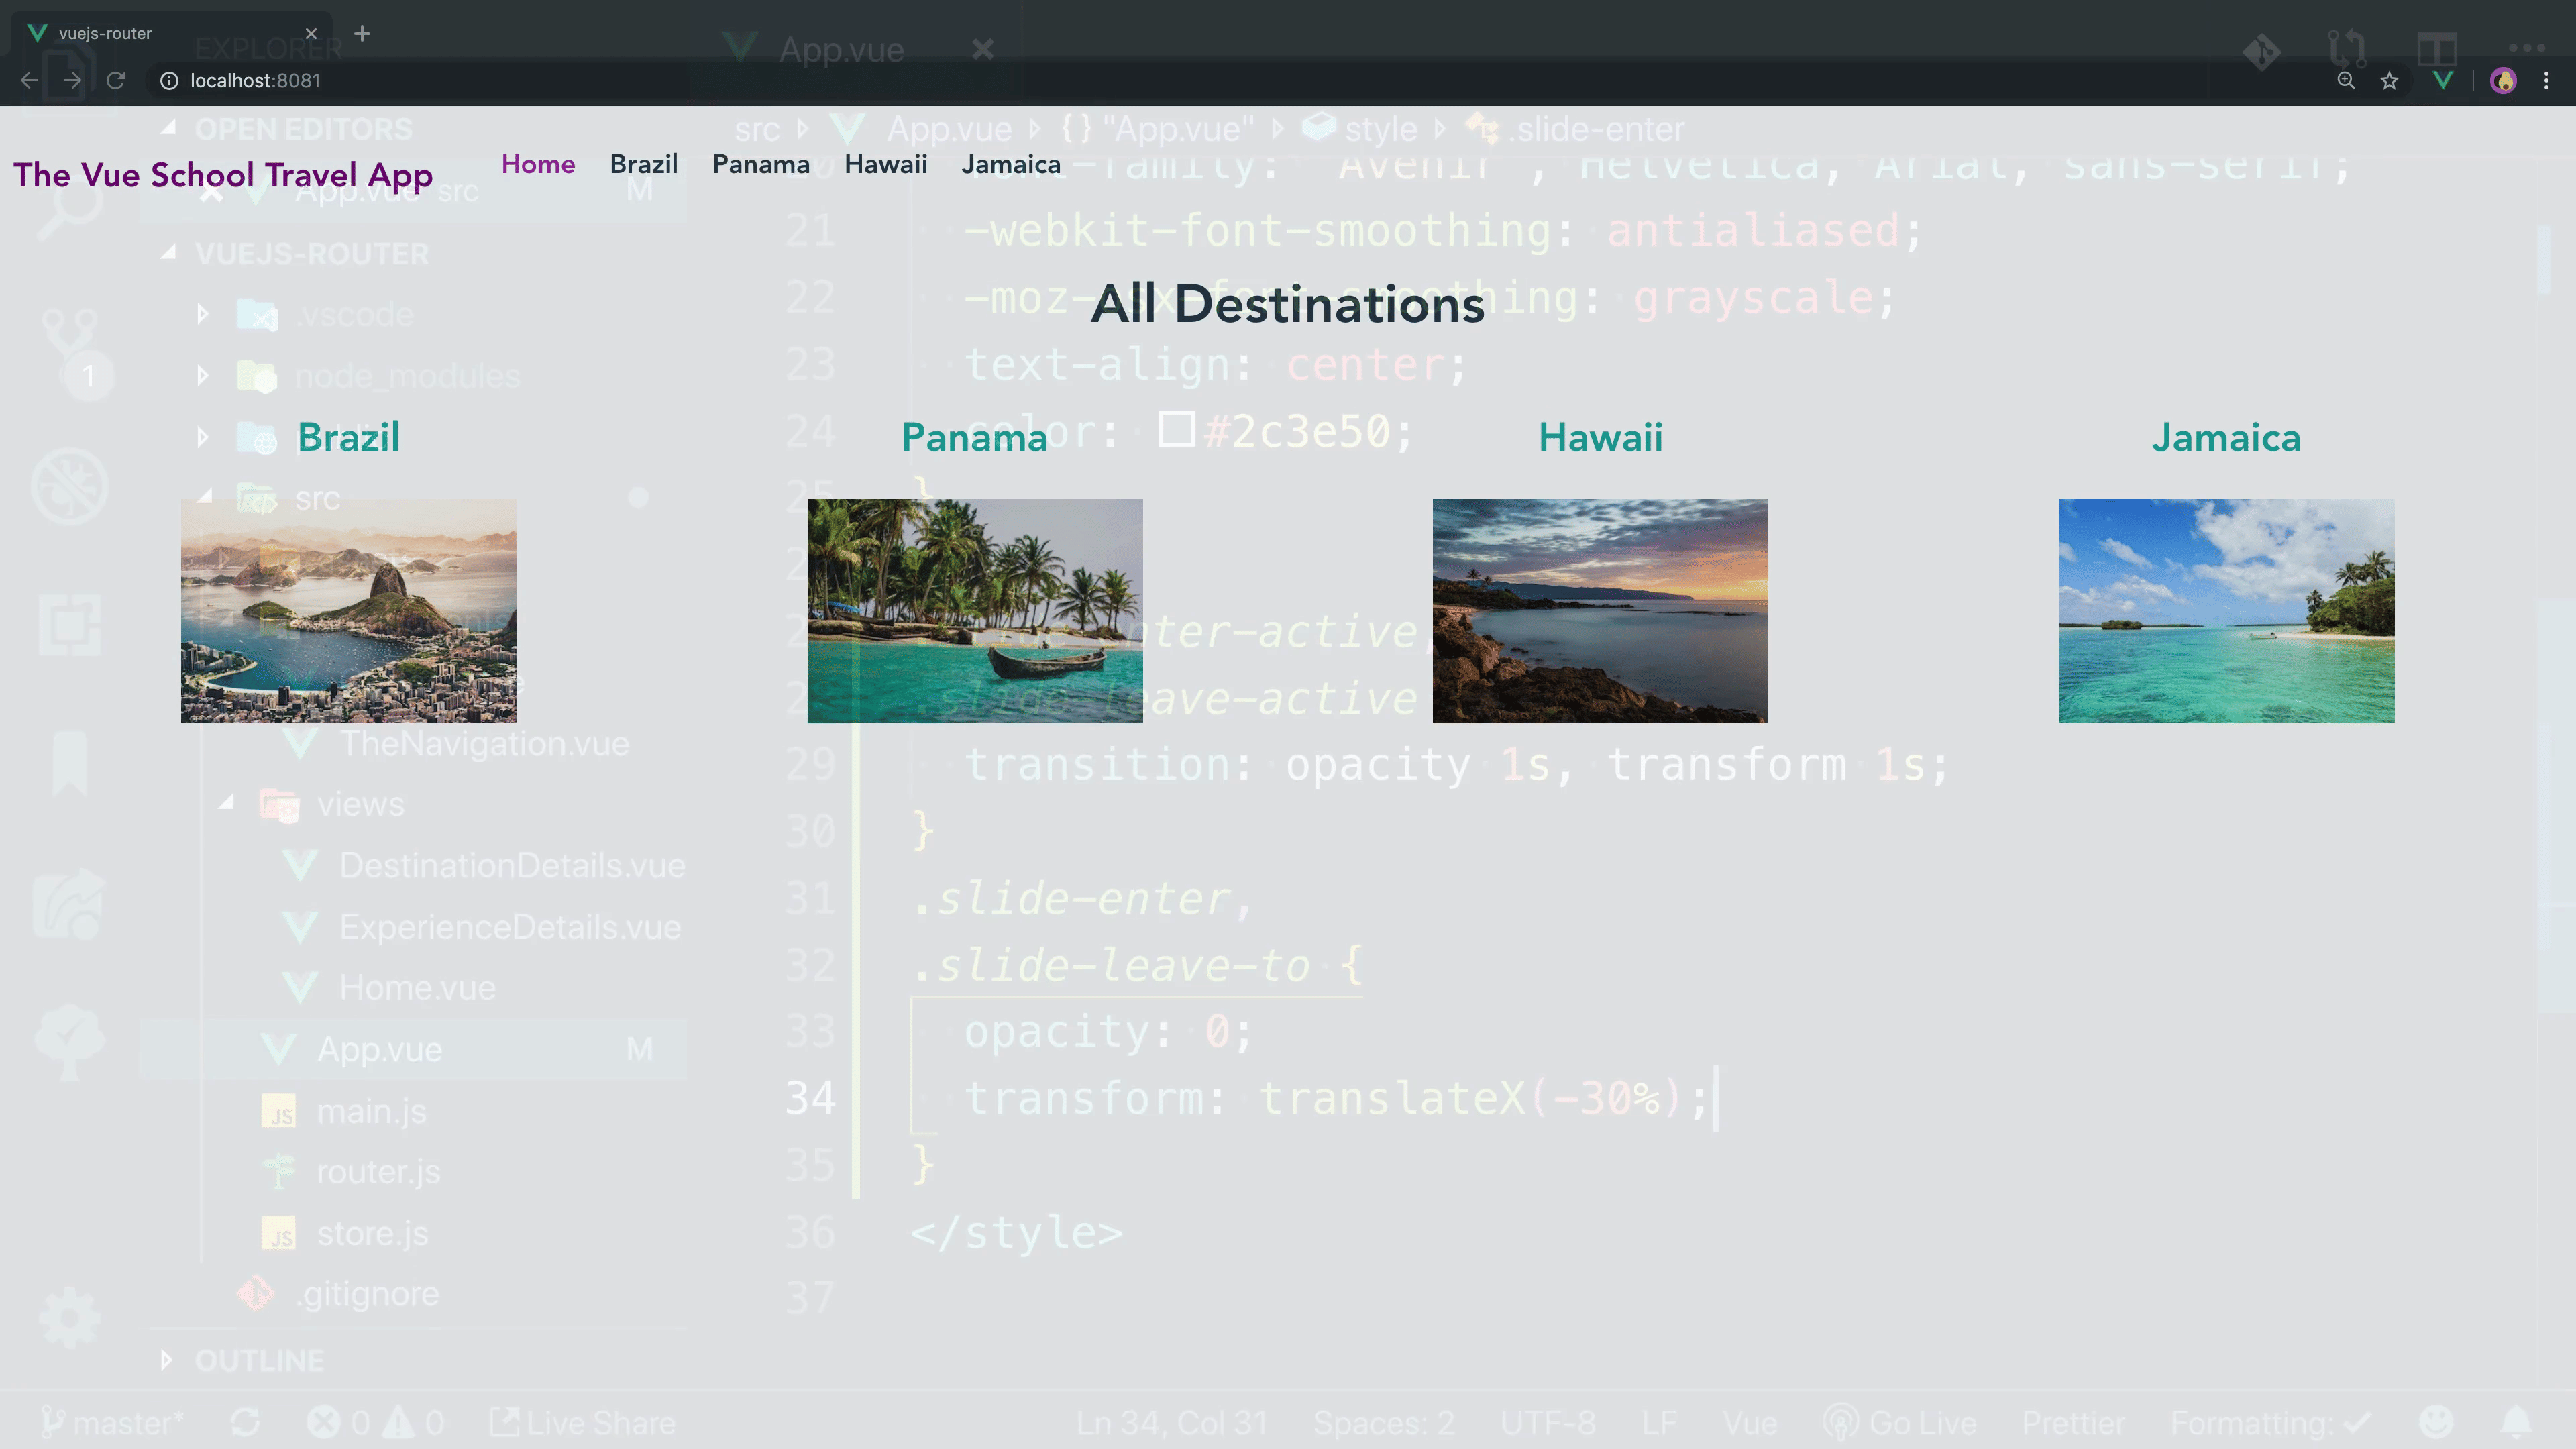Open notifications bell in VS Code status bar

click(x=2516, y=1422)
